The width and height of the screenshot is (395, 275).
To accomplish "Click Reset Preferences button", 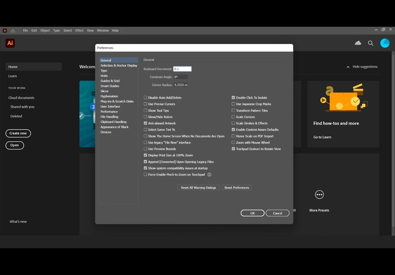I will click(237, 188).
